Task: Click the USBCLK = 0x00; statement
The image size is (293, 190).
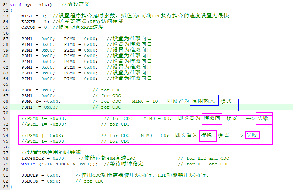Action: click(x=41, y=176)
